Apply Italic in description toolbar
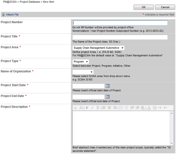This screenshot has height=154, width=176. tap(92, 108)
